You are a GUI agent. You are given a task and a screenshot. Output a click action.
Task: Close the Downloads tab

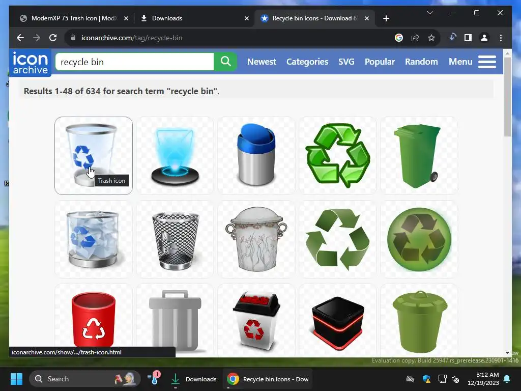[247, 18]
